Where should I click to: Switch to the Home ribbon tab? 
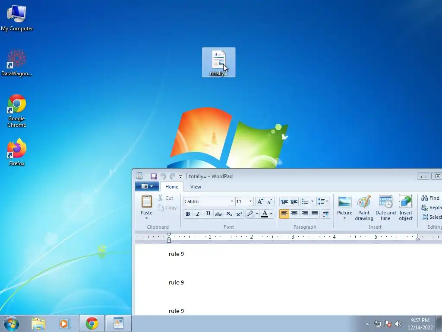point(172,187)
